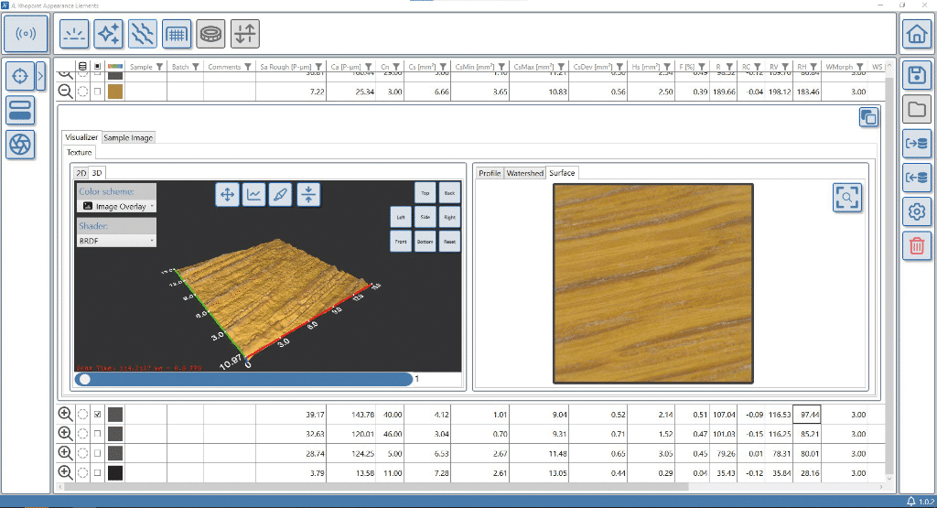Click the Top view button

425,193
